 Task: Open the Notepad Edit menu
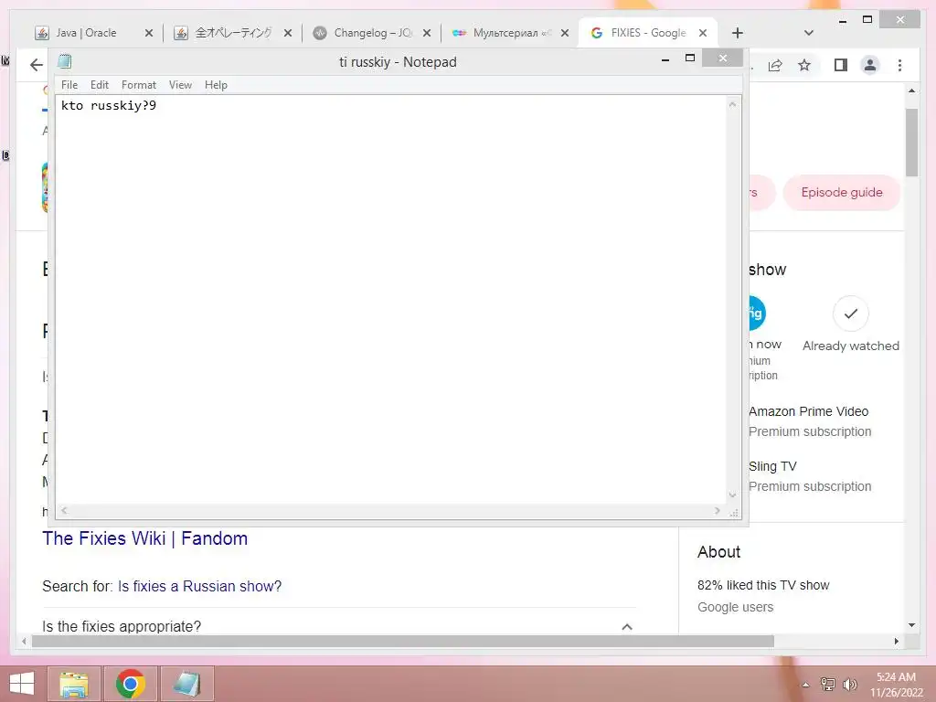(x=99, y=85)
